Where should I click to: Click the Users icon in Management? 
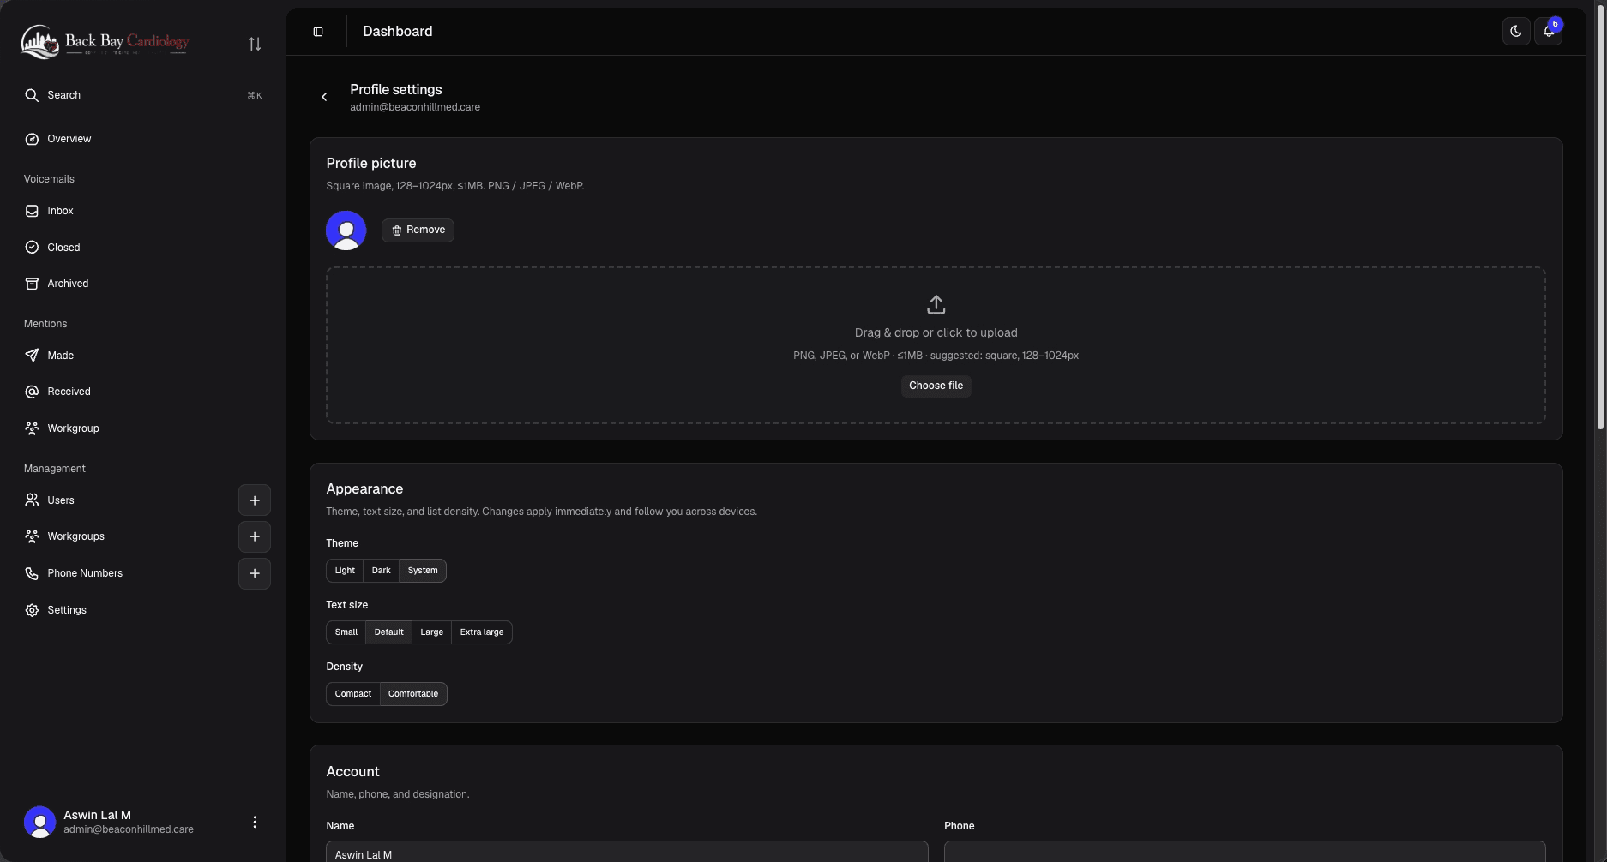click(32, 500)
